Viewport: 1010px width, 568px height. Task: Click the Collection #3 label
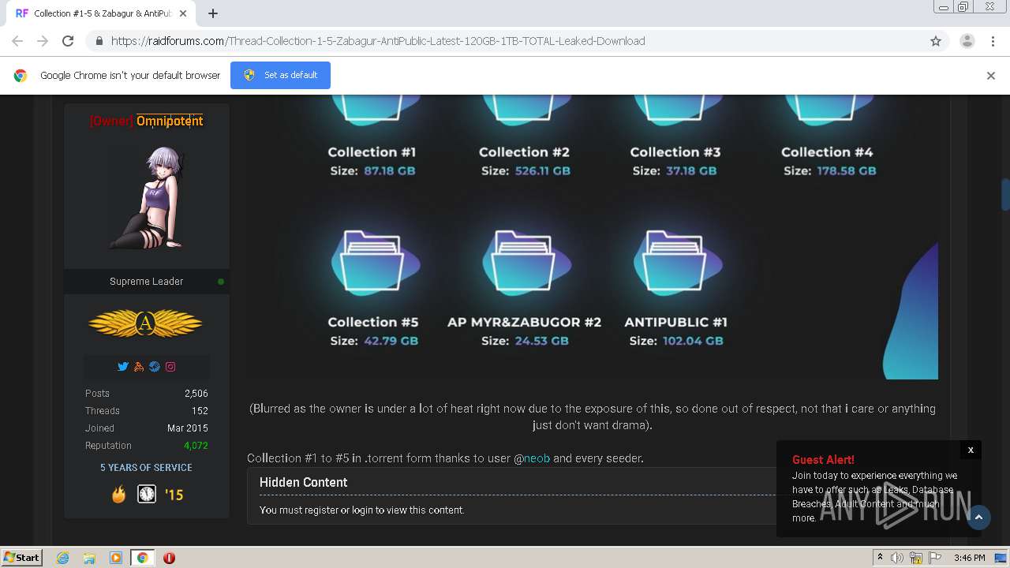click(675, 152)
